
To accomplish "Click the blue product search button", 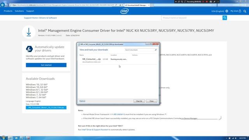I will tap(224, 18).
